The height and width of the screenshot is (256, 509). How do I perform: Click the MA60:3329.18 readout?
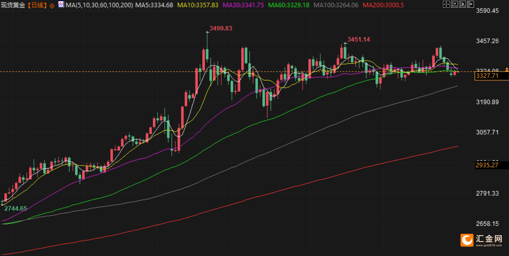[x=289, y=5]
